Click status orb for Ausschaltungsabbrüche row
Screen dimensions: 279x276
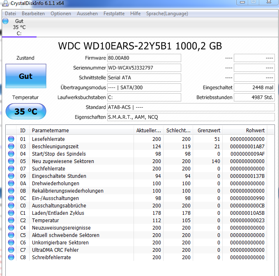11,205
